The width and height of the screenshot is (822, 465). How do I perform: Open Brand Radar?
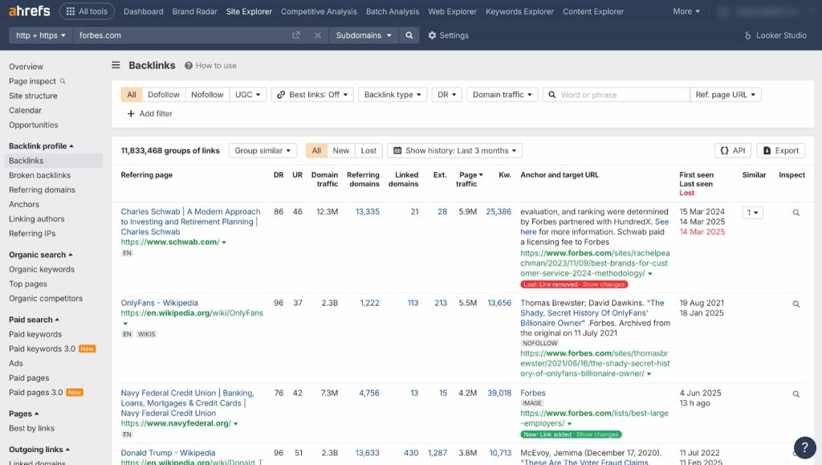194,11
